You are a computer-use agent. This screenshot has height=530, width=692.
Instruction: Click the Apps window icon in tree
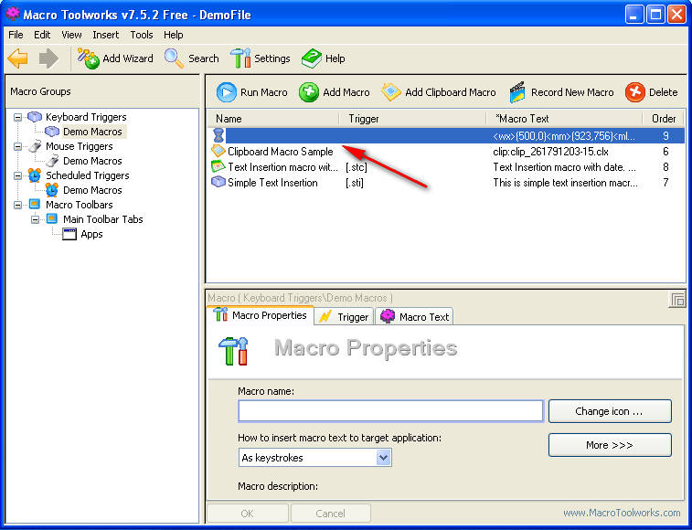[x=69, y=234]
